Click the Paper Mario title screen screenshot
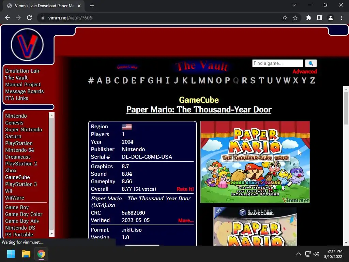 255,162
